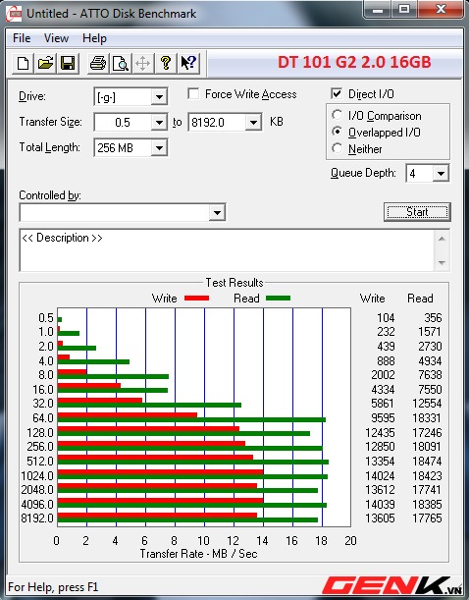Open Print Preview toolbar icon

point(121,63)
